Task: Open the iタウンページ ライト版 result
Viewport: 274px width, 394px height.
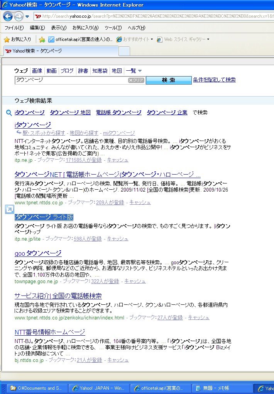Action: (x=44, y=217)
